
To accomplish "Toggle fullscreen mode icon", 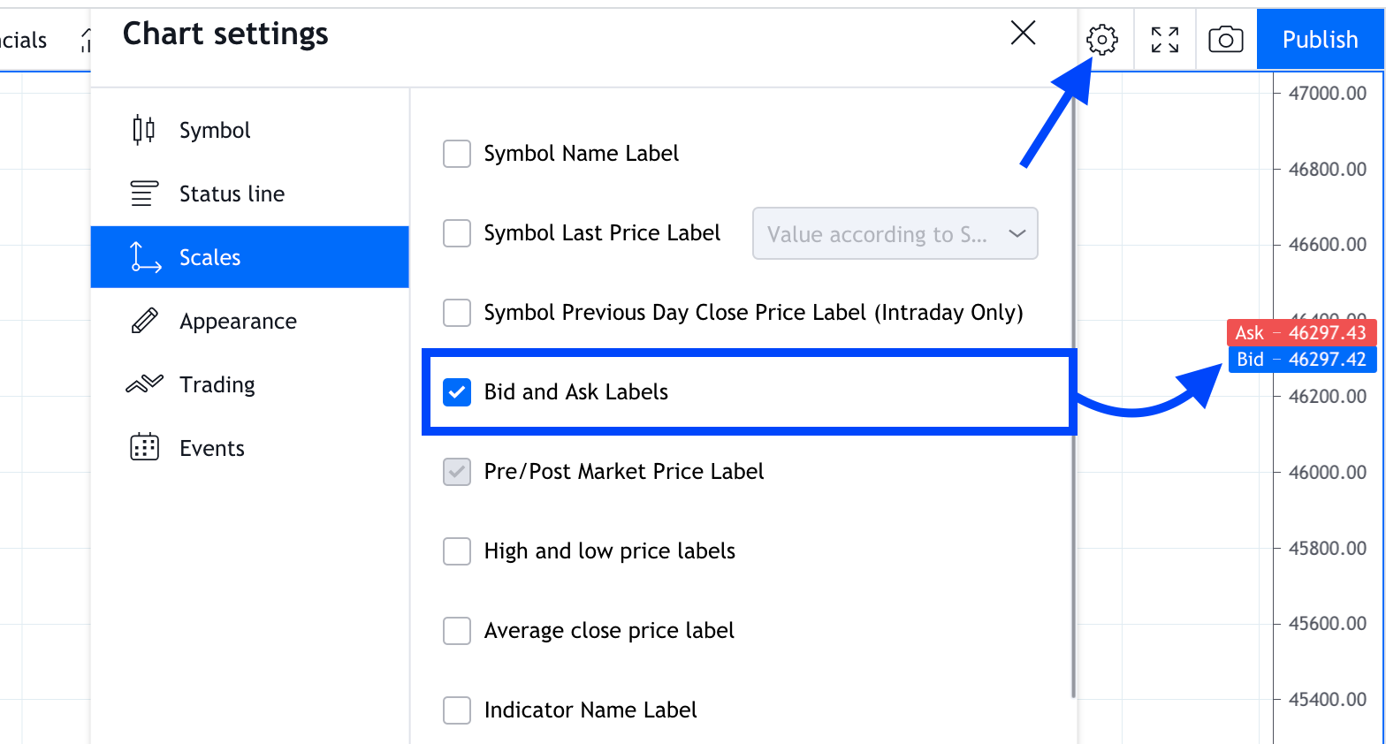I will click(1165, 40).
